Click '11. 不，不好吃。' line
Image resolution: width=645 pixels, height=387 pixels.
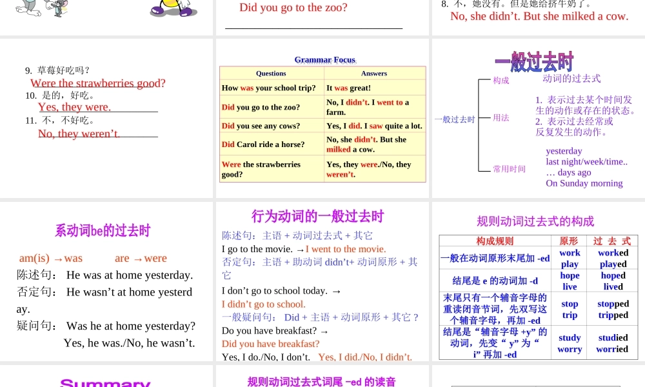click(59, 121)
